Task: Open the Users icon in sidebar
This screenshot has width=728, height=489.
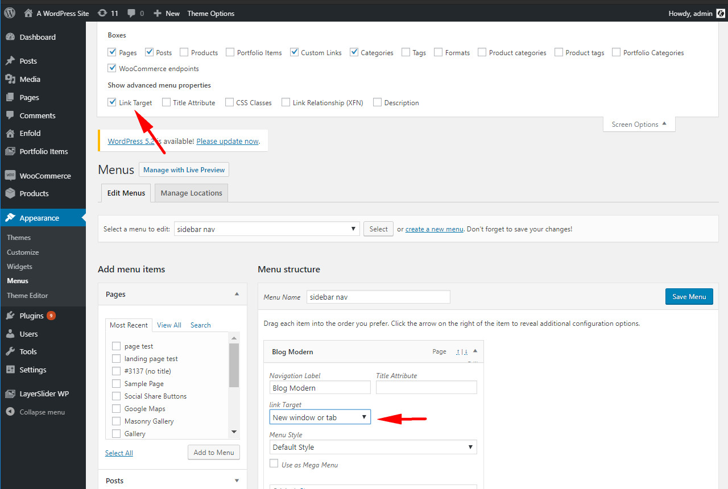Action: click(x=10, y=334)
